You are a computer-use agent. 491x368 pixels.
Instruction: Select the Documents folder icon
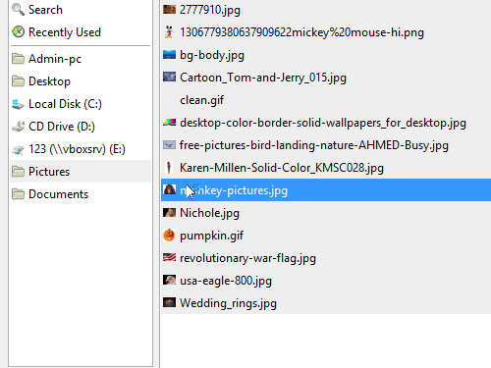(x=18, y=194)
